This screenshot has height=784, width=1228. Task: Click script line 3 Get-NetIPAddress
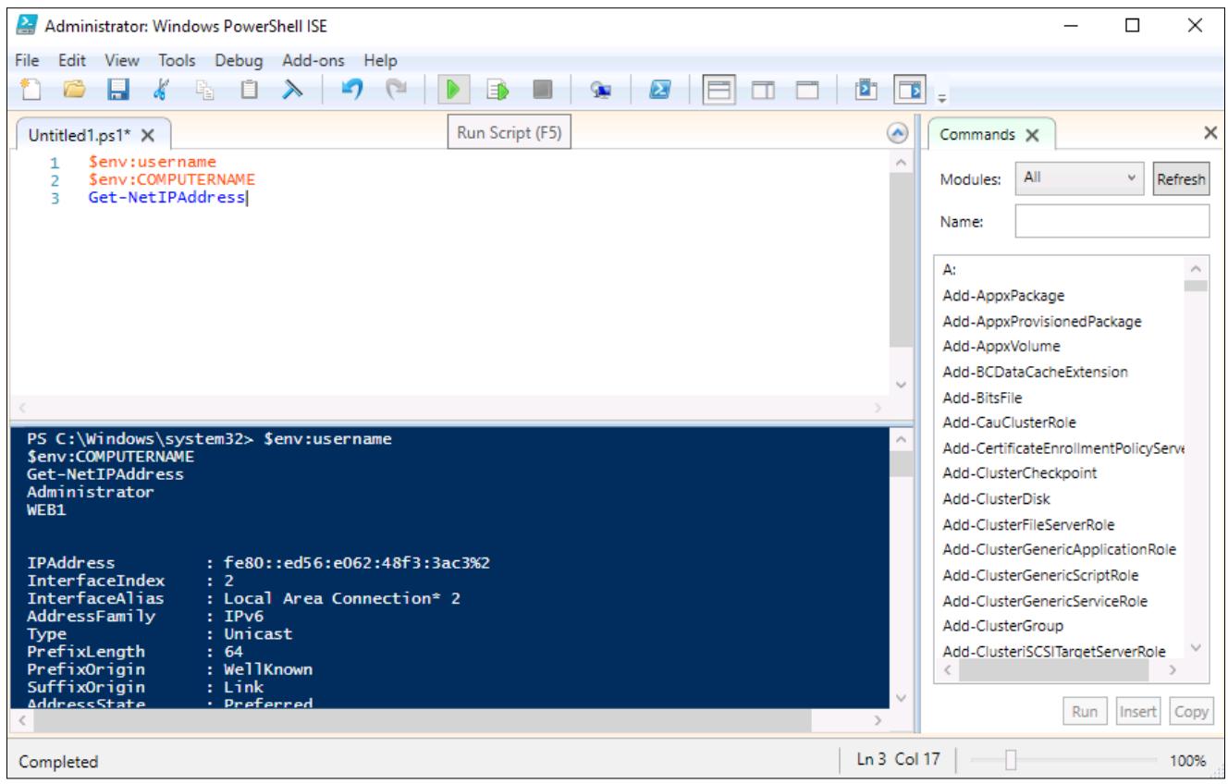pyautogui.click(x=166, y=197)
